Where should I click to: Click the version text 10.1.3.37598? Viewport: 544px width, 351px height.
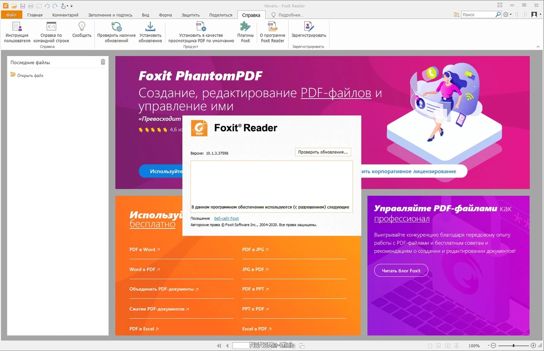point(217,153)
